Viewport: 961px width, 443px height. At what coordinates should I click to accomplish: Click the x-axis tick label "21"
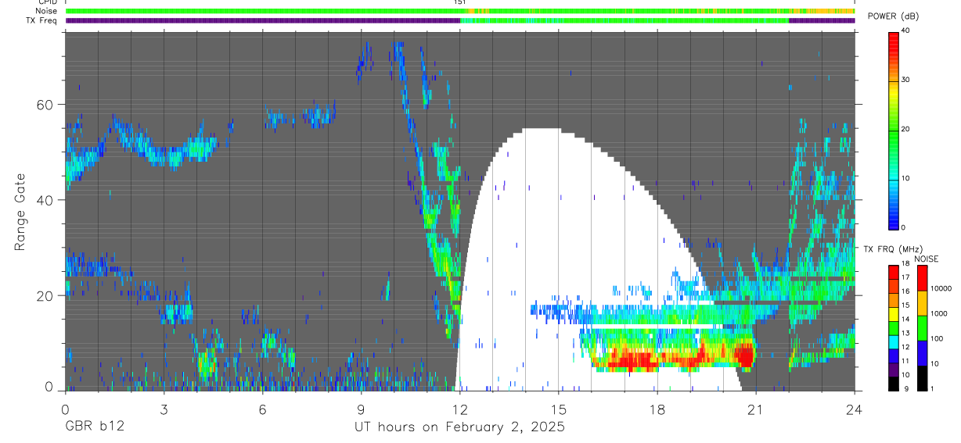pyautogui.click(x=755, y=409)
